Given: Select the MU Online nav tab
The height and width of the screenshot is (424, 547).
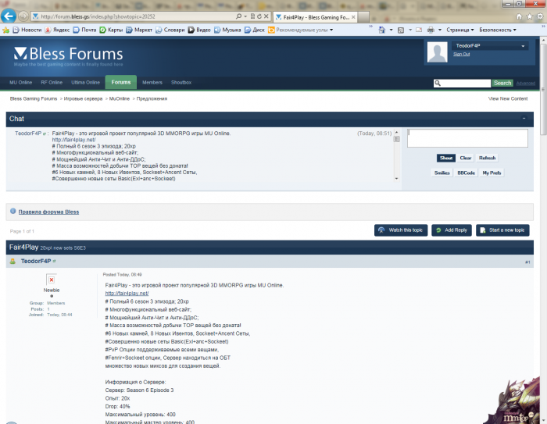Looking at the screenshot, I should pos(20,82).
